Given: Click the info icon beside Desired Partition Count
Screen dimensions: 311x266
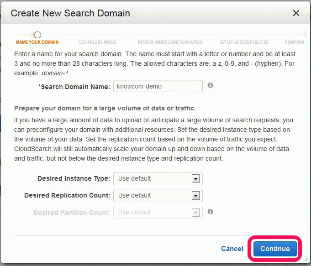Looking at the screenshot, I should tap(210, 212).
